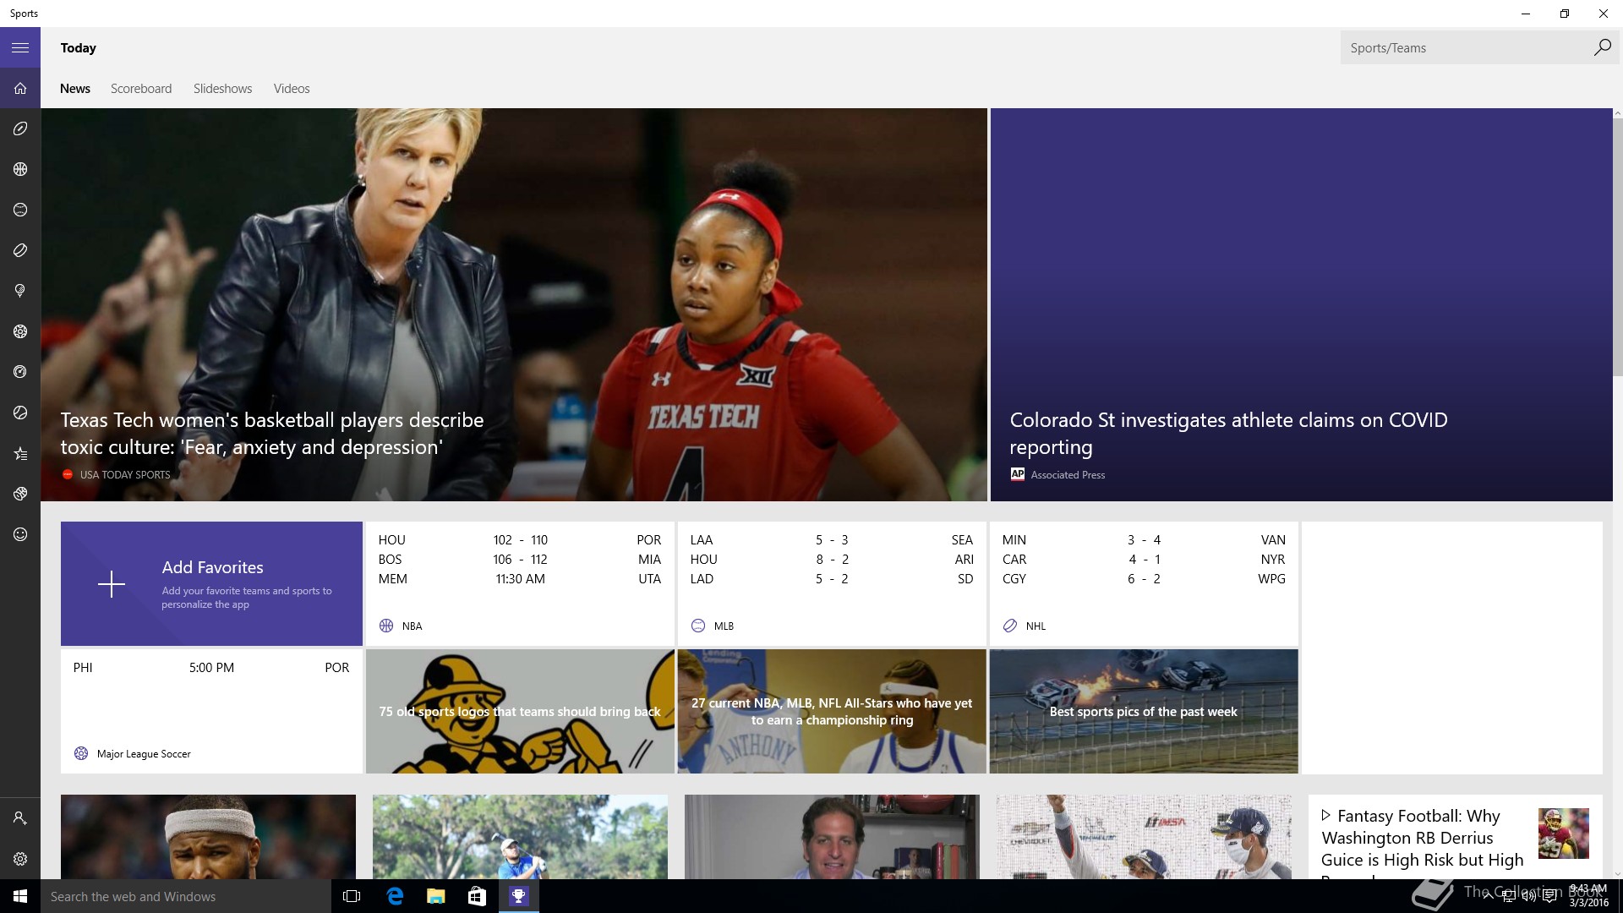Viewport: 1623px width, 913px height.
Task: Click the LAA 5 - 3 SEA score
Action: coord(832,539)
